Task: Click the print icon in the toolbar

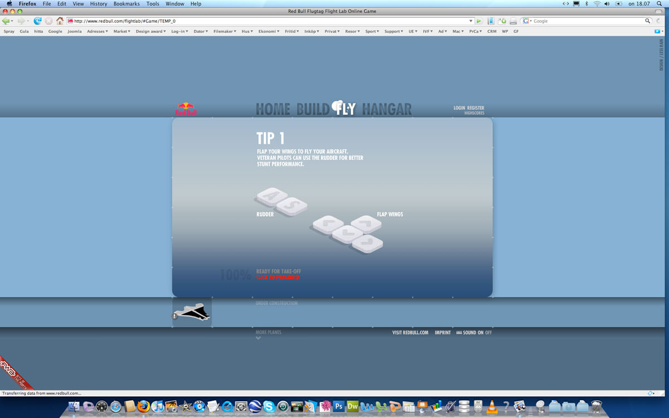Action: pyautogui.click(x=513, y=21)
